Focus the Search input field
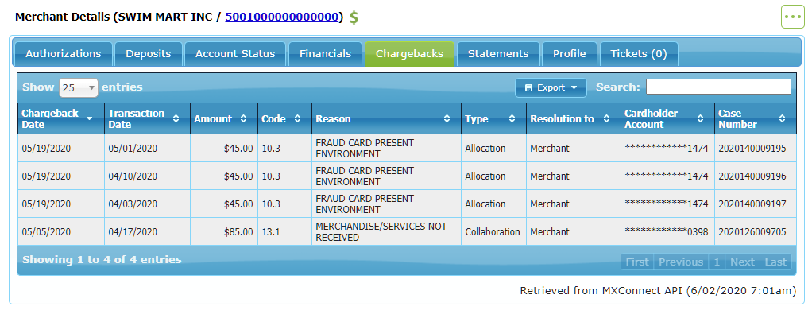 pos(718,87)
